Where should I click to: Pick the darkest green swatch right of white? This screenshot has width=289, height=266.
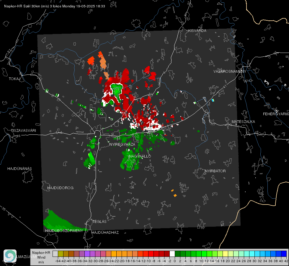[x=177, y=254]
